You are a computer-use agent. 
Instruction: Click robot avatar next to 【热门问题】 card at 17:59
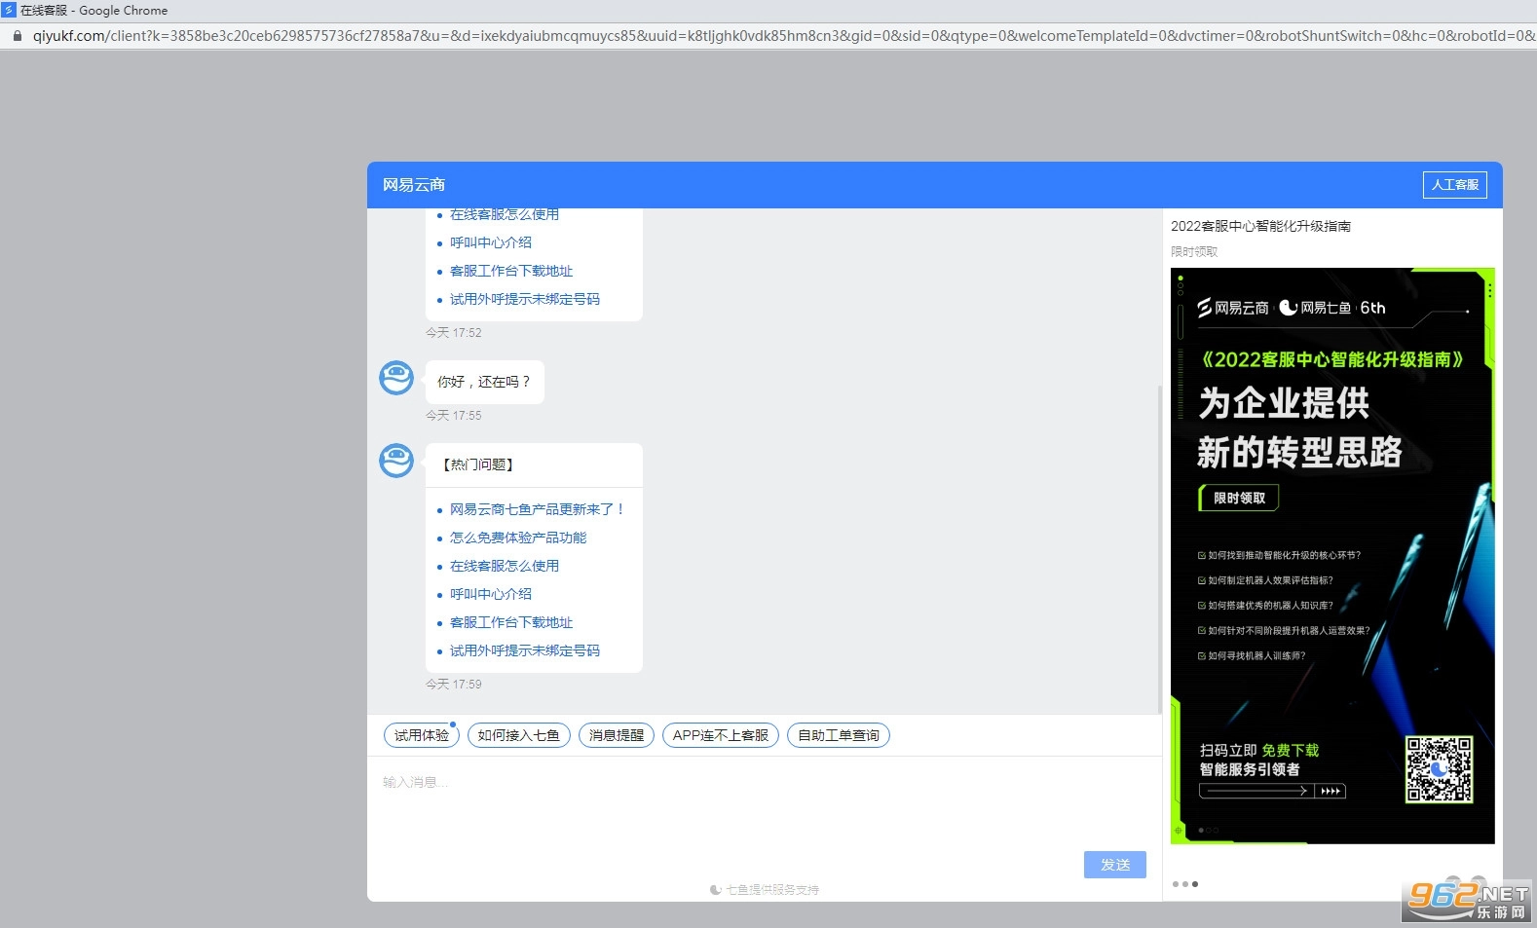[396, 461]
